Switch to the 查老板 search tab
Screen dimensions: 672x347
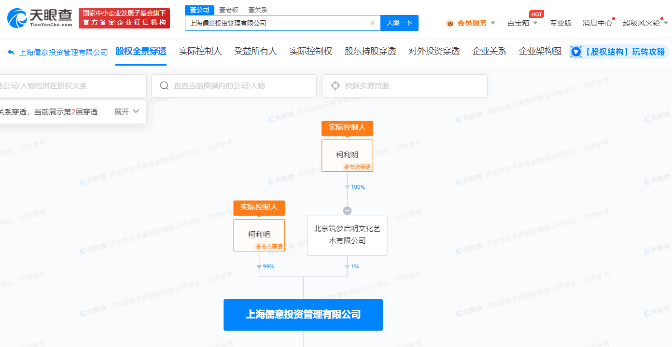tap(228, 10)
